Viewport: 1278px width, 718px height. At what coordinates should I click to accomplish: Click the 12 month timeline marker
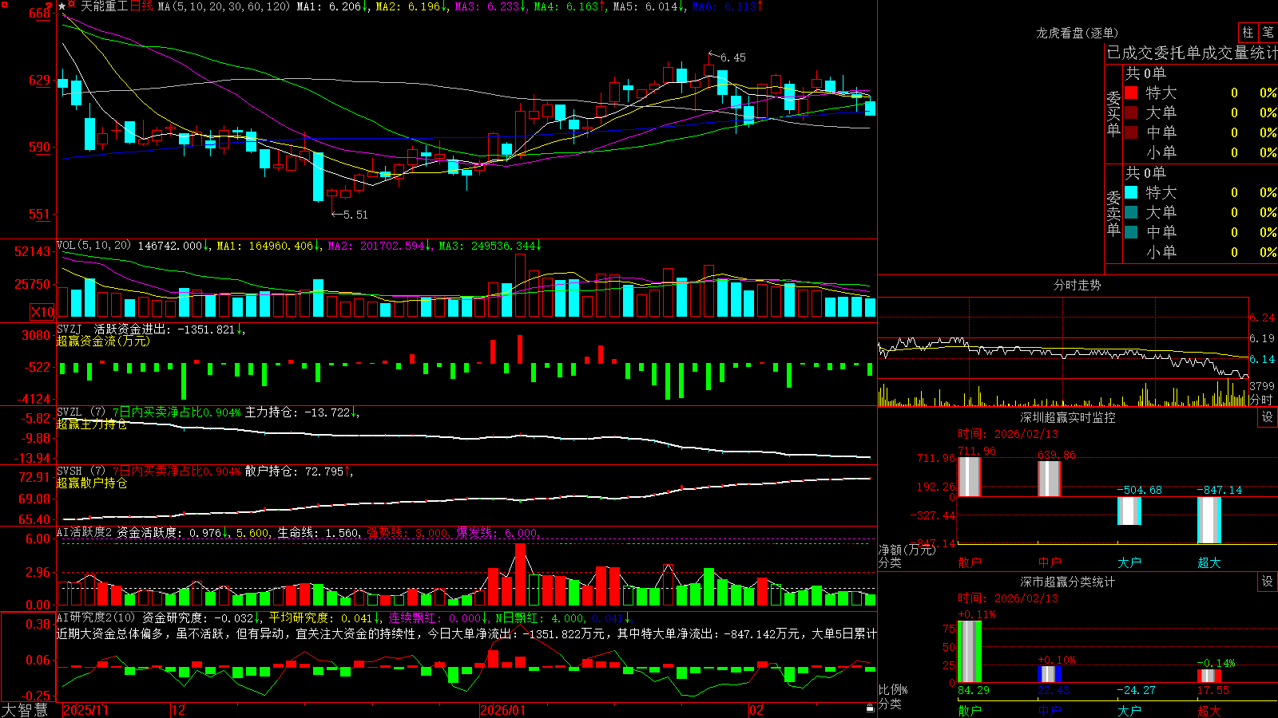[x=179, y=710]
